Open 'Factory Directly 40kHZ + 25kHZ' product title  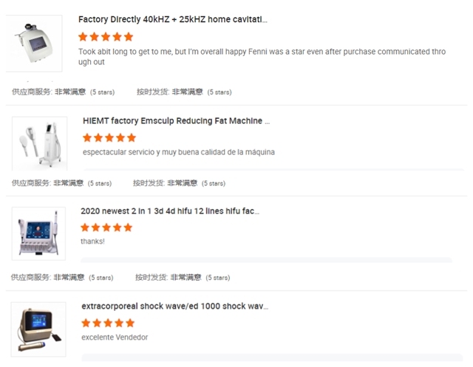click(x=173, y=20)
